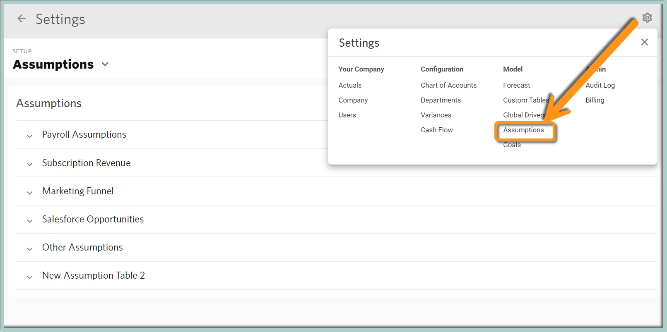
Task: Click the back arrow next to Settings
Action: pyautogui.click(x=22, y=19)
